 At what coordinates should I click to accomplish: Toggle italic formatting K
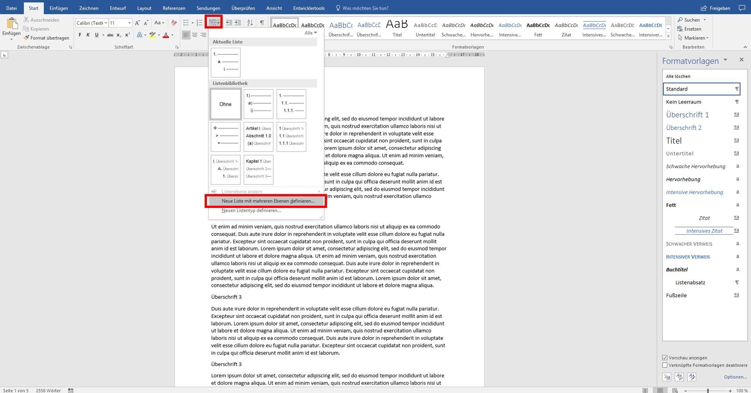[88, 35]
